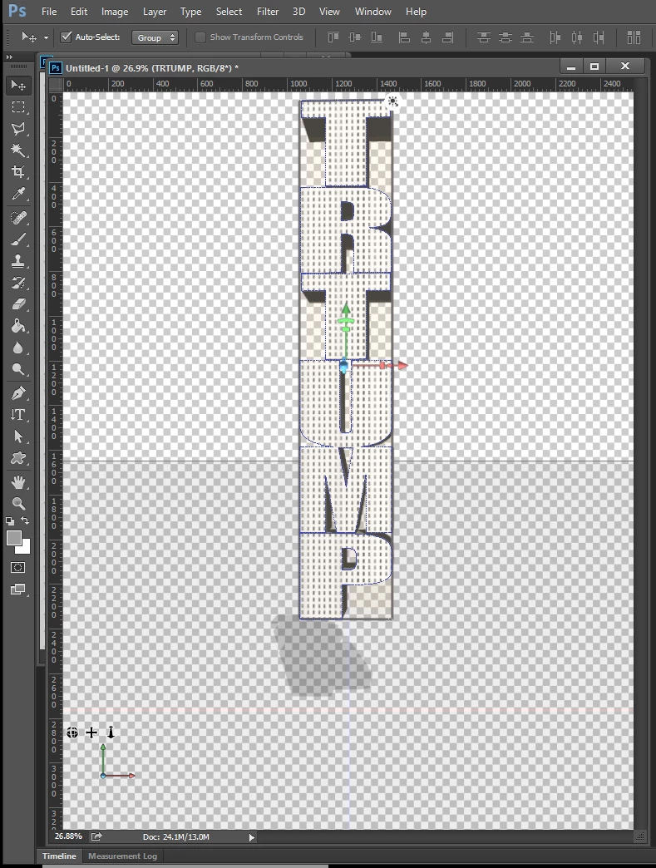Screen dimensions: 656x868
Task: Choose the Healing Brush tool
Action: [x=18, y=218]
